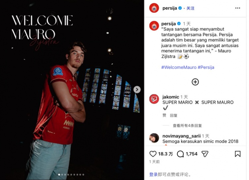Share post using paper plane icon
Image resolution: width=249 pixels, height=180 pixels.
point(205,154)
